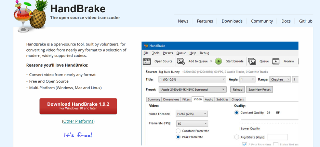This screenshot has height=147, width=320.
Task: Go to the Community page
Action: coord(262,21)
